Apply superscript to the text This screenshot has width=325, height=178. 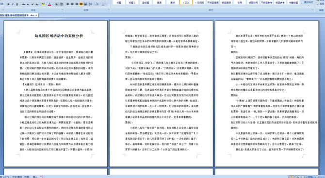click(x=32, y=4)
